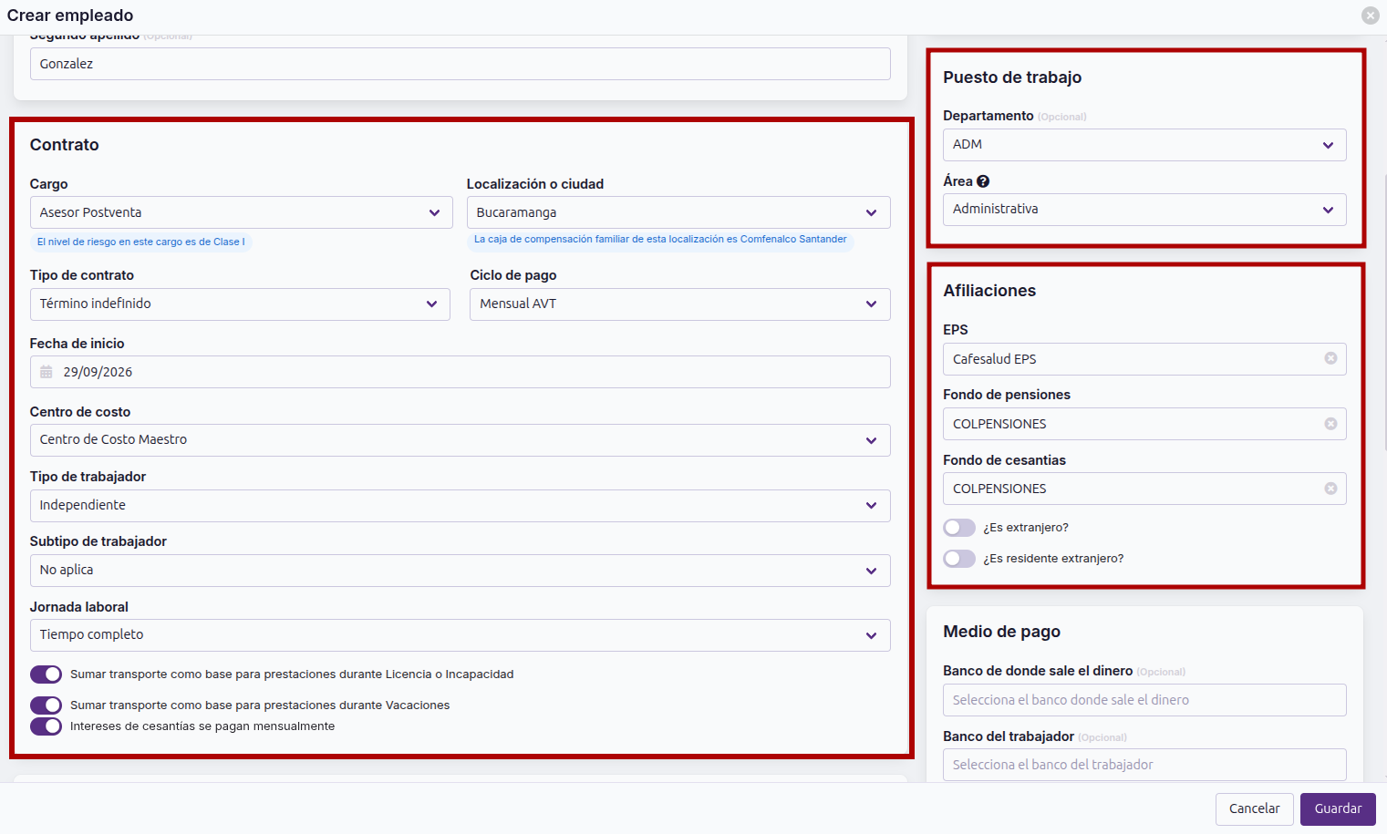Click the calendar icon in Fecha de inicio
The height and width of the screenshot is (834, 1387).
[47, 372]
